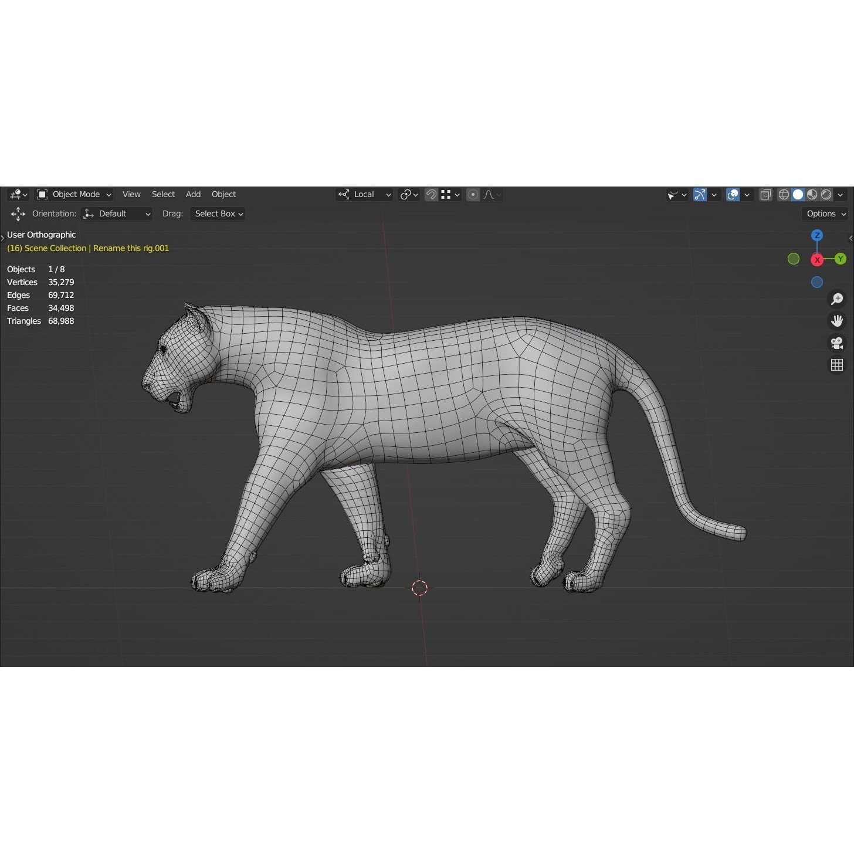
Task: Switch viewport shading to Rendered
Action: point(826,194)
